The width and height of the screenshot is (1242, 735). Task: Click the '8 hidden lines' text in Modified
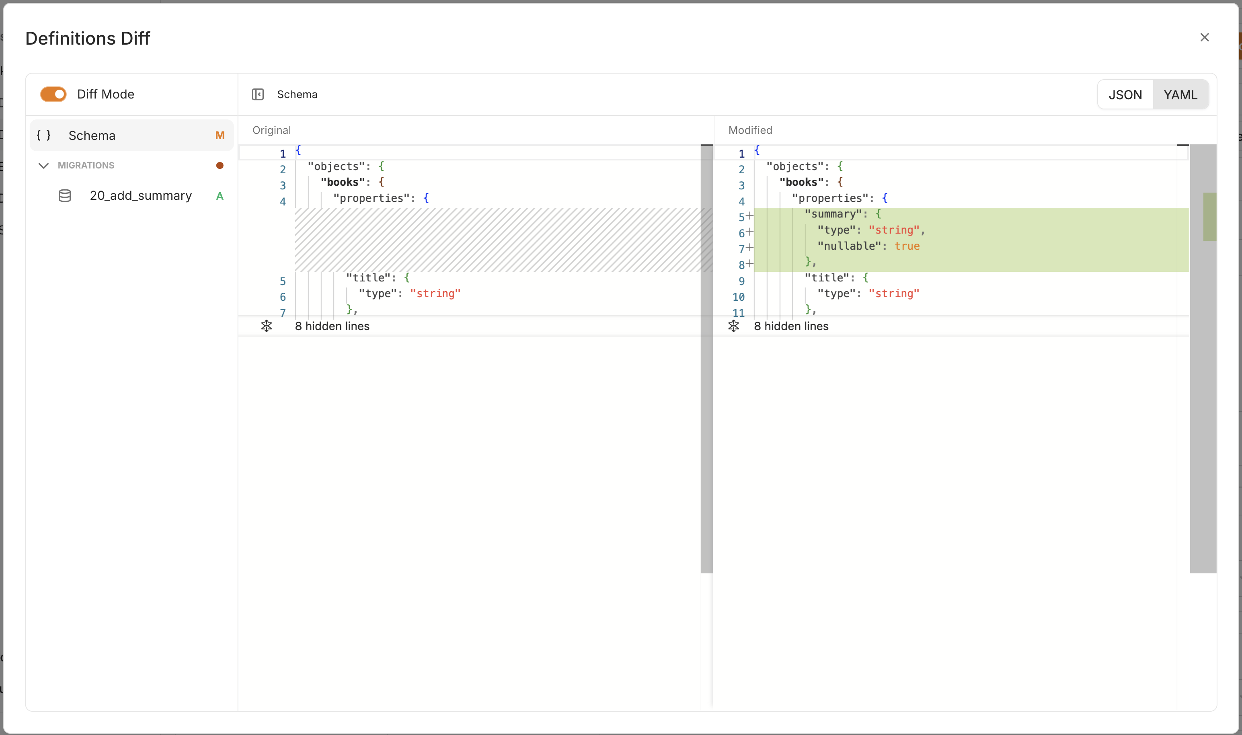791,326
